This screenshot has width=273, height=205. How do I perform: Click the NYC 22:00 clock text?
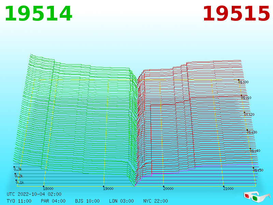tap(156, 201)
